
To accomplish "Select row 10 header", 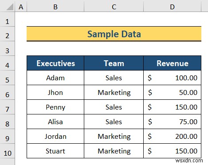I will click(x=8, y=151).
